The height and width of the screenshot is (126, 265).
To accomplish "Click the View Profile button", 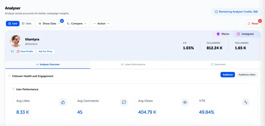I will [25, 51].
